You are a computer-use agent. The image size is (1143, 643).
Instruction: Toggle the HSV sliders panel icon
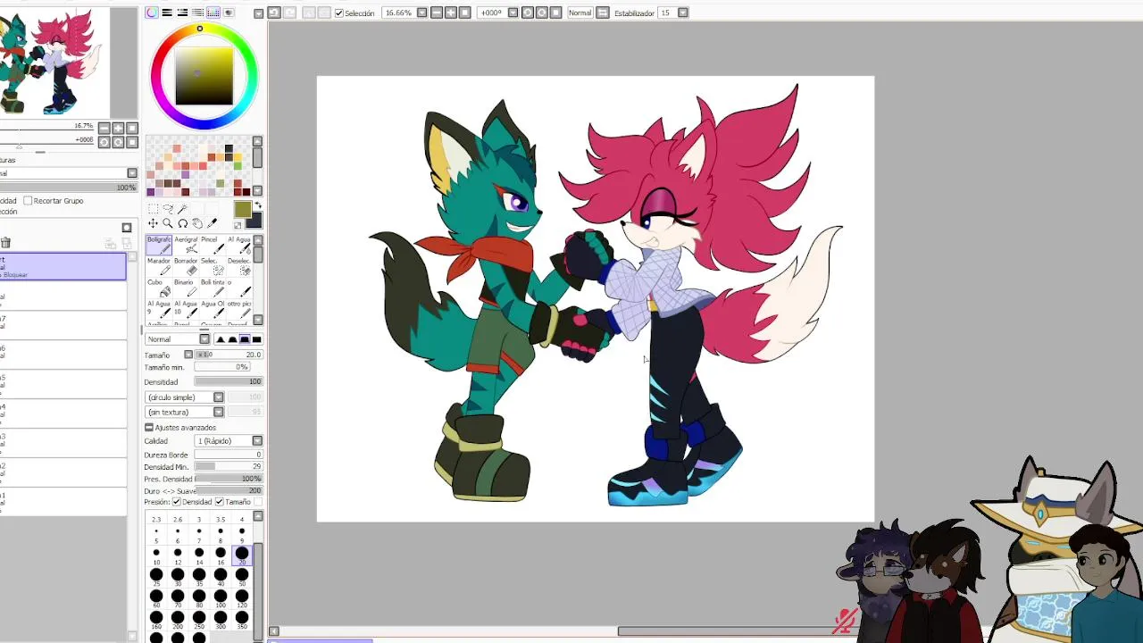(x=182, y=13)
